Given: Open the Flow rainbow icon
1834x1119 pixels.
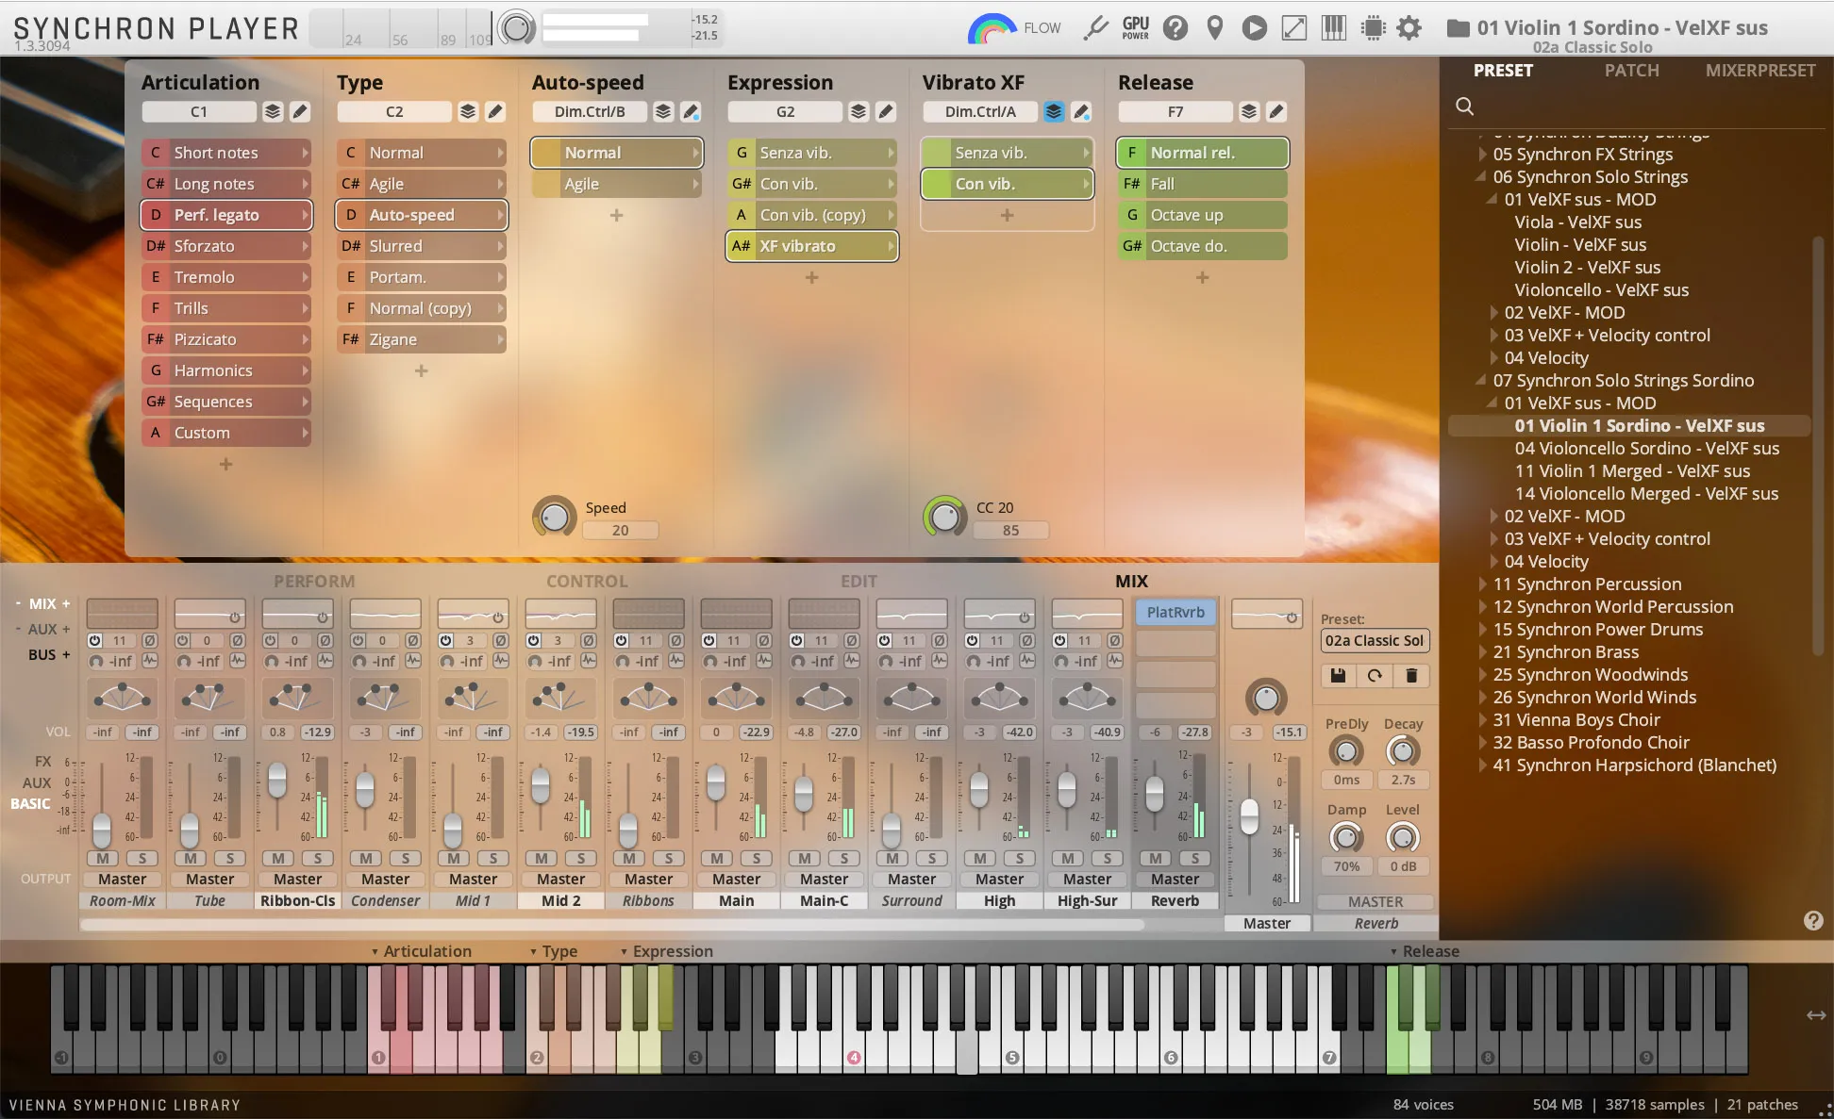Looking at the screenshot, I should [x=991, y=28].
